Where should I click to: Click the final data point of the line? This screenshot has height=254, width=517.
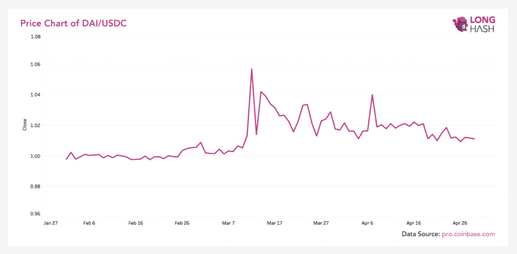[x=474, y=139]
